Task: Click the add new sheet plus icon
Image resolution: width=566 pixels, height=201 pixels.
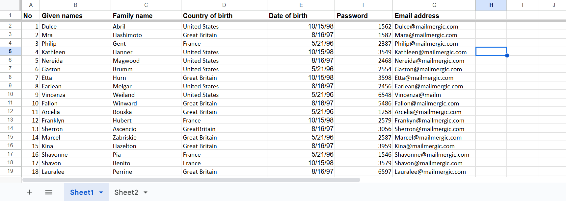Action: coord(29,192)
